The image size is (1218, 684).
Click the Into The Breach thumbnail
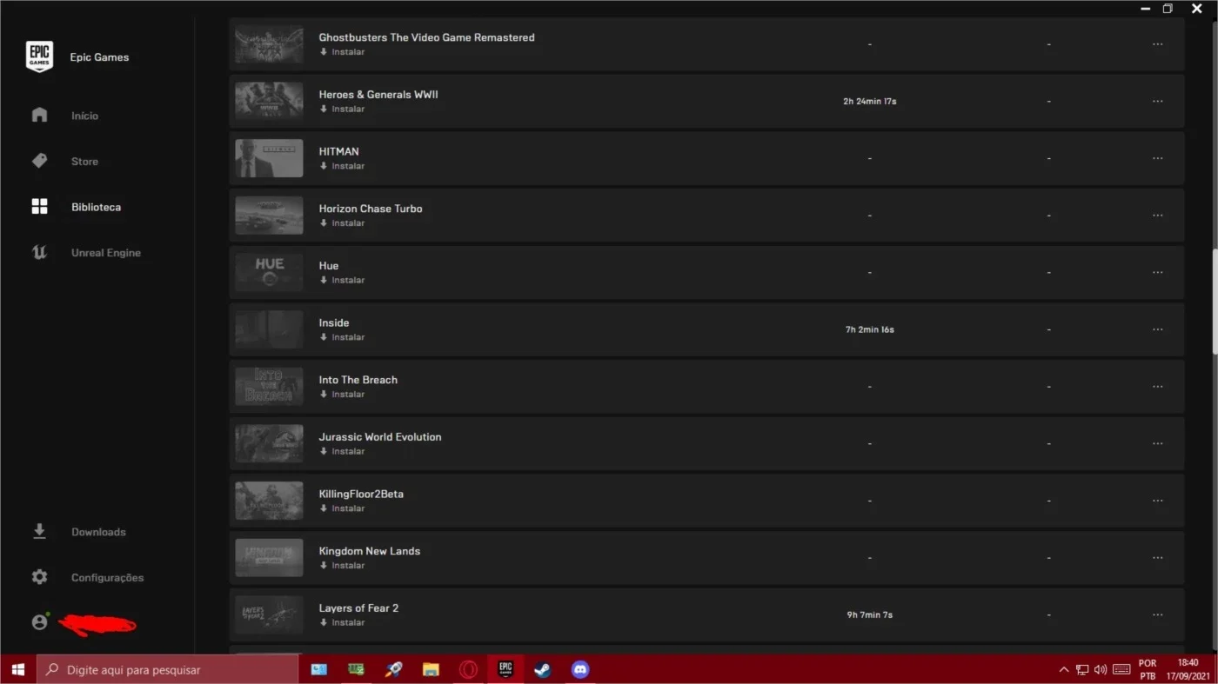click(269, 387)
